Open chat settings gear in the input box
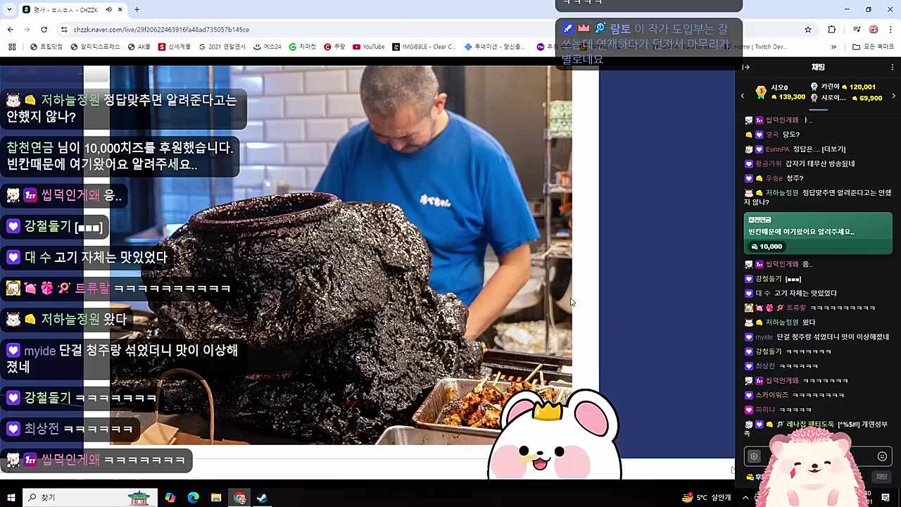 [x=754, y=456]
